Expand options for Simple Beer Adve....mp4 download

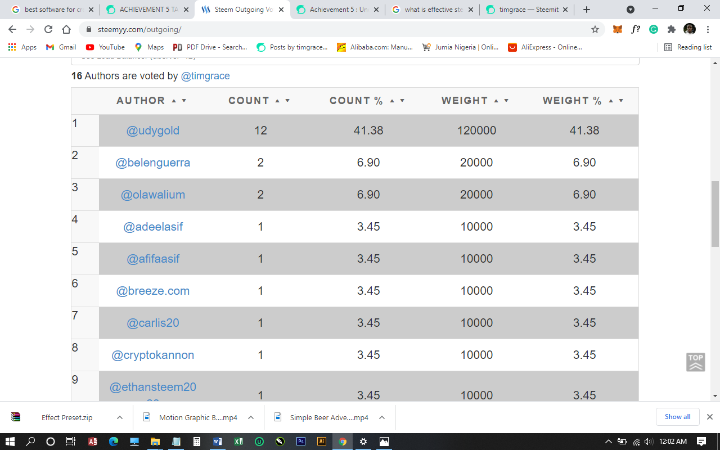click(x=381, y=417)
